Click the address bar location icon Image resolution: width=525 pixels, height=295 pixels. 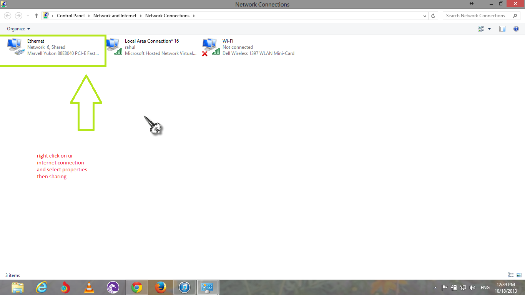coord(46,16)
